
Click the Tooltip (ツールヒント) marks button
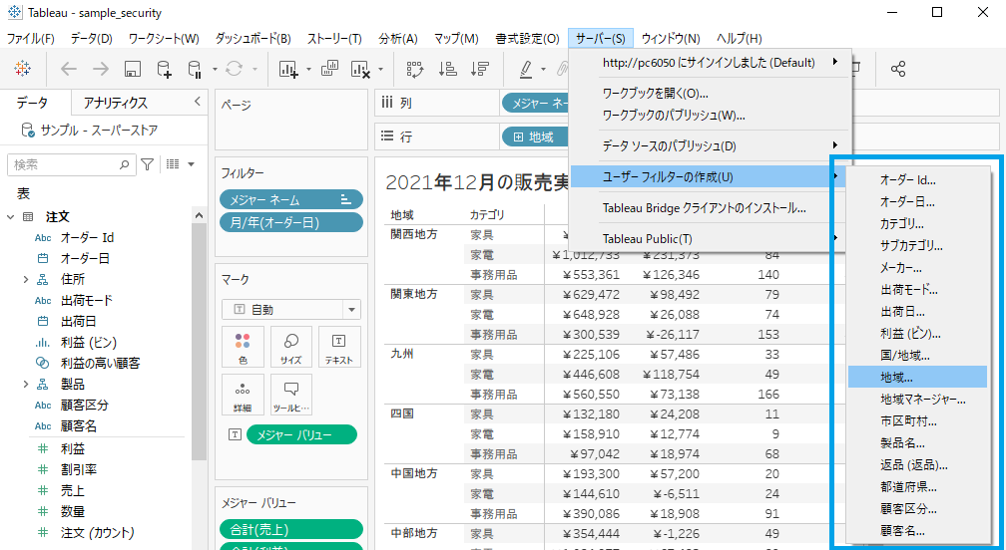click(x=291, y=395)
